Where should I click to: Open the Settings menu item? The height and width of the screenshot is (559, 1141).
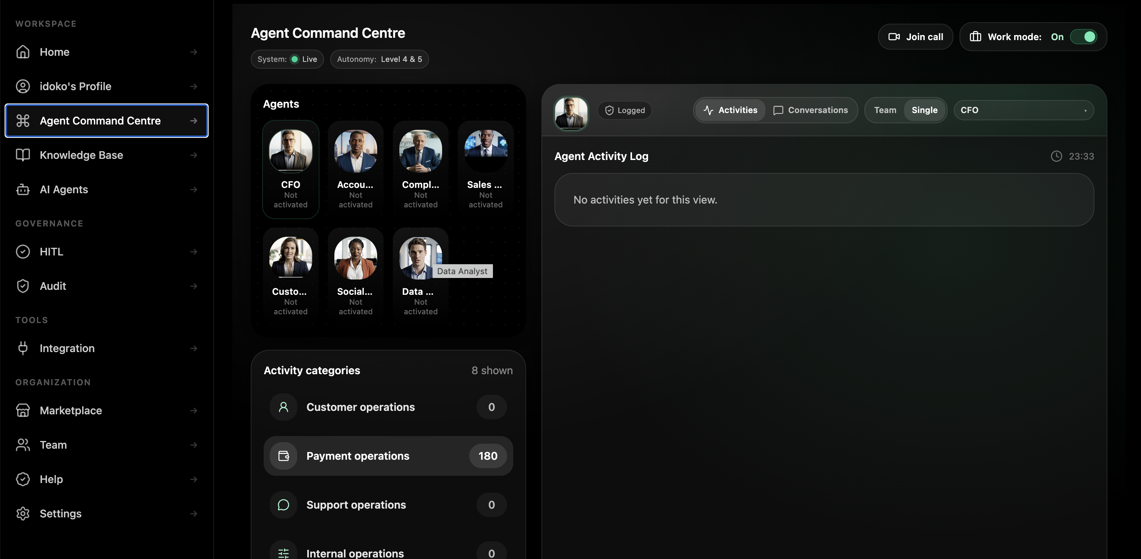click(106, 514)
